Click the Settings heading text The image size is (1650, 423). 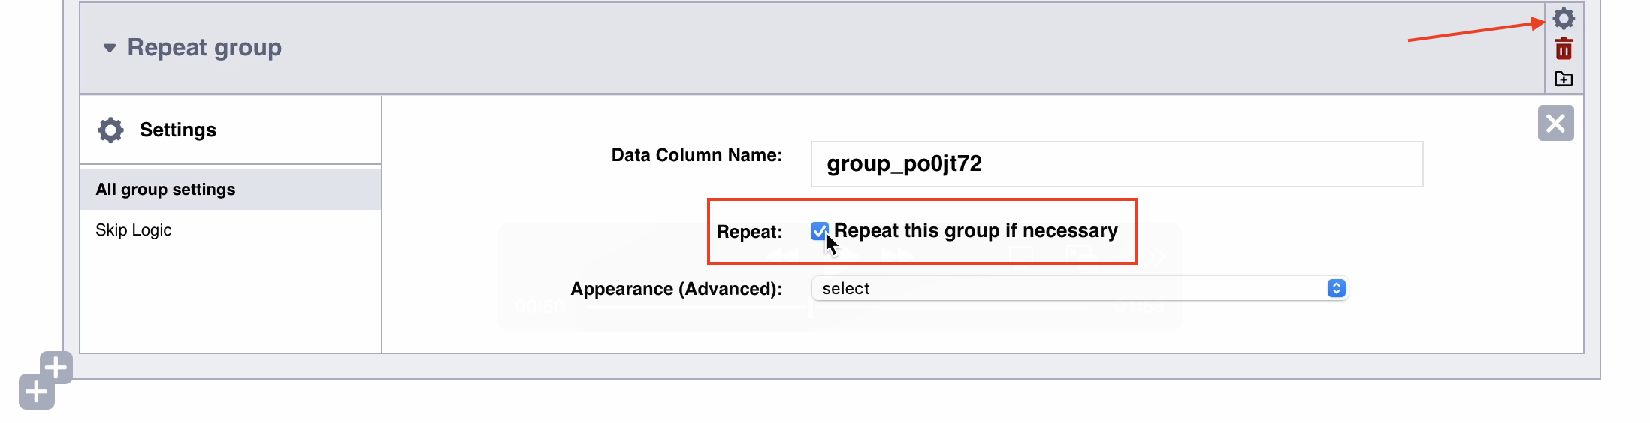click(178, 130)
